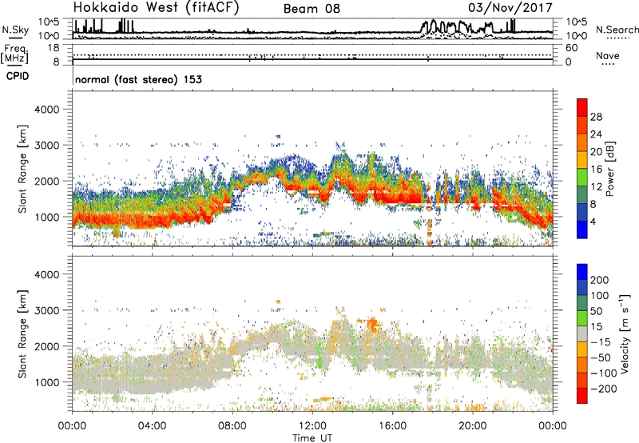Click the blue top of the velocity colorbar
This screenshot has height=443, width=639.
[x=582, y=272]
